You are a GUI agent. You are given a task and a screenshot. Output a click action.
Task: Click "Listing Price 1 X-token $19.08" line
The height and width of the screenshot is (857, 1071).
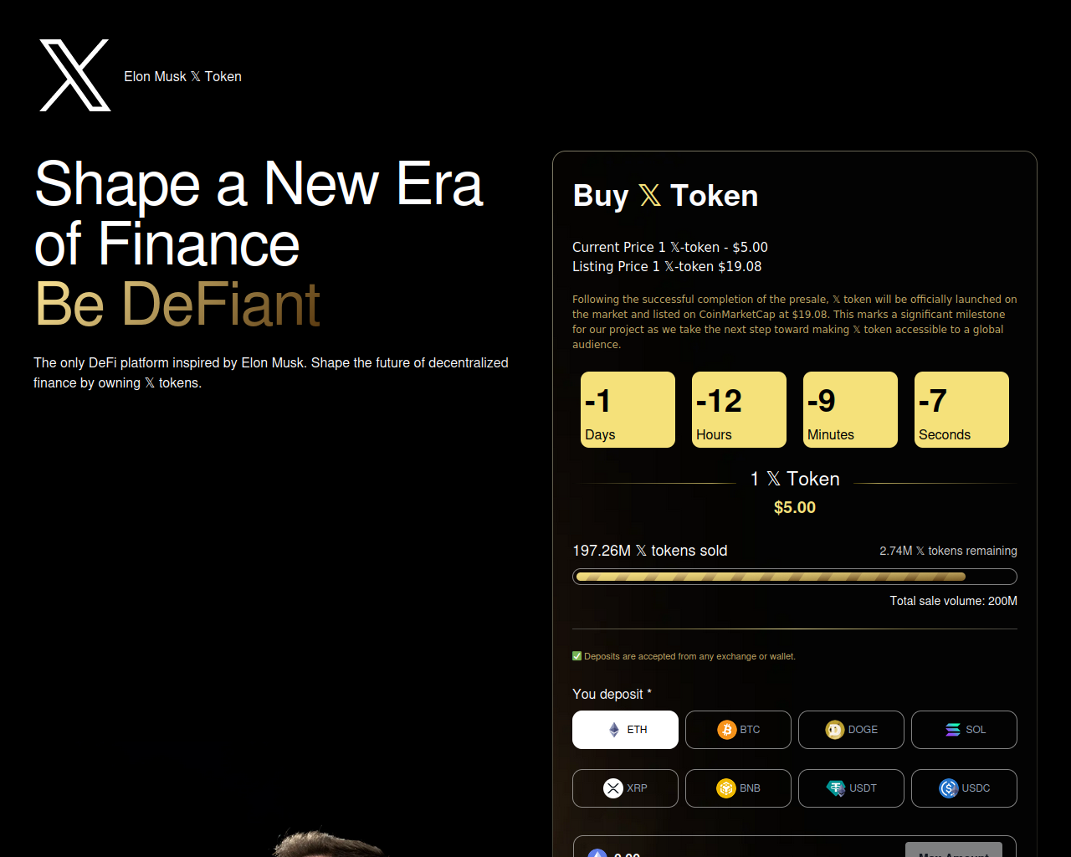coord(667,267)
